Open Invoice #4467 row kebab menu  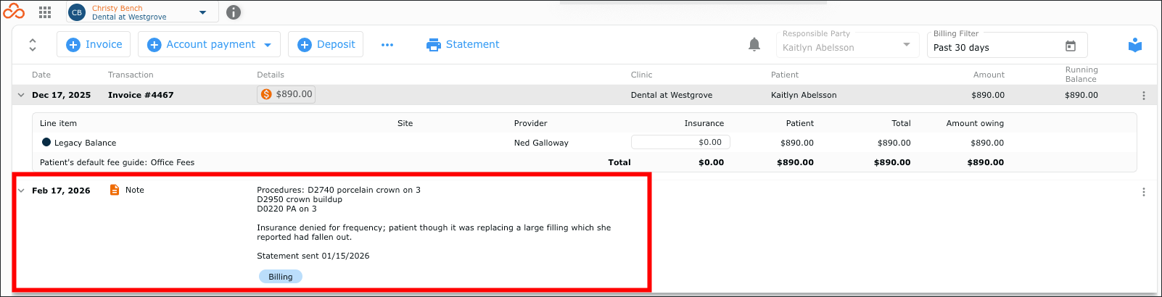point(1144,96)
